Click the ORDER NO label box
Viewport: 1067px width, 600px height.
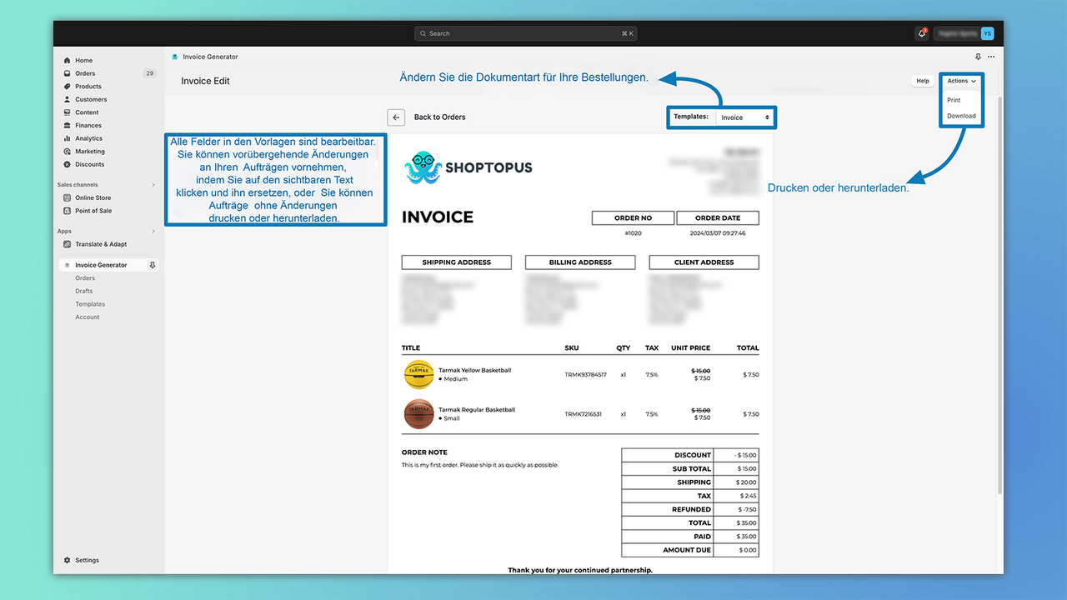634,218
